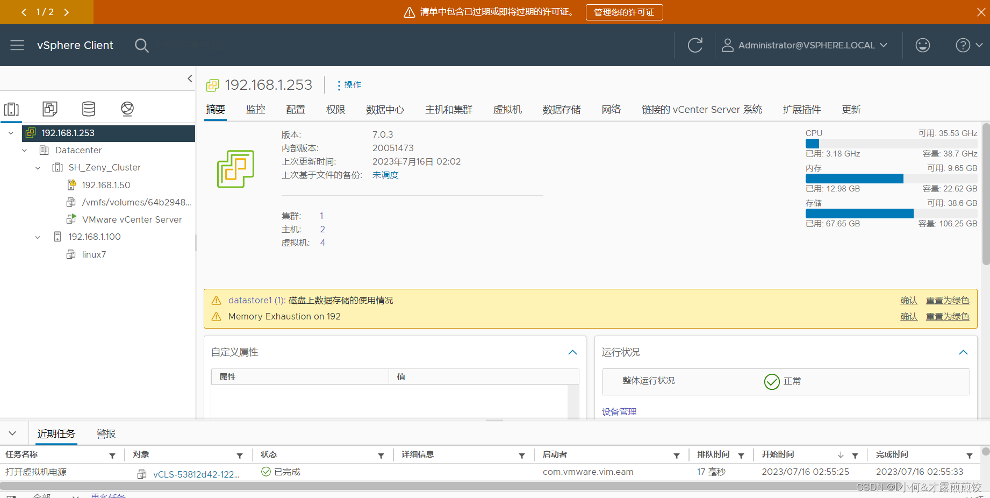The height and width of the screenshot is (498, 990).
Task: Click the Datacenter icon in tree
Action: click(44, 150)
